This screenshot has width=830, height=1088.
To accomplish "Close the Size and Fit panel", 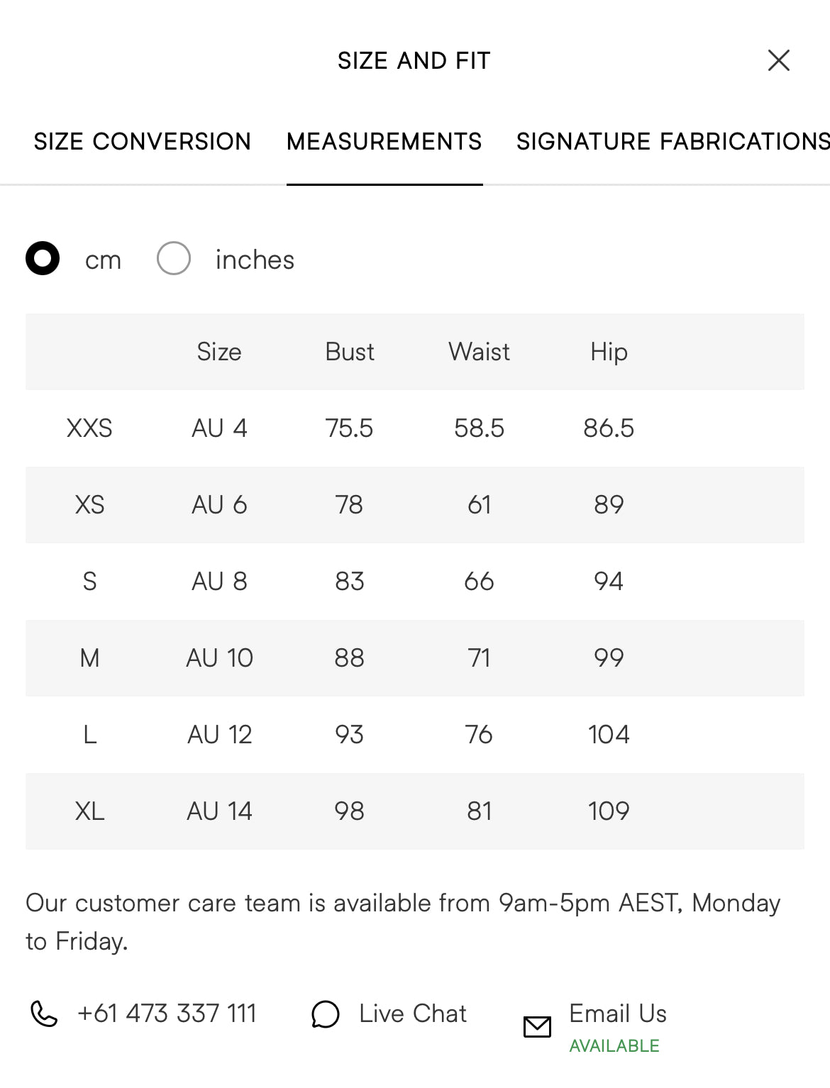I will pyautogui.click(x=778, y=60).
